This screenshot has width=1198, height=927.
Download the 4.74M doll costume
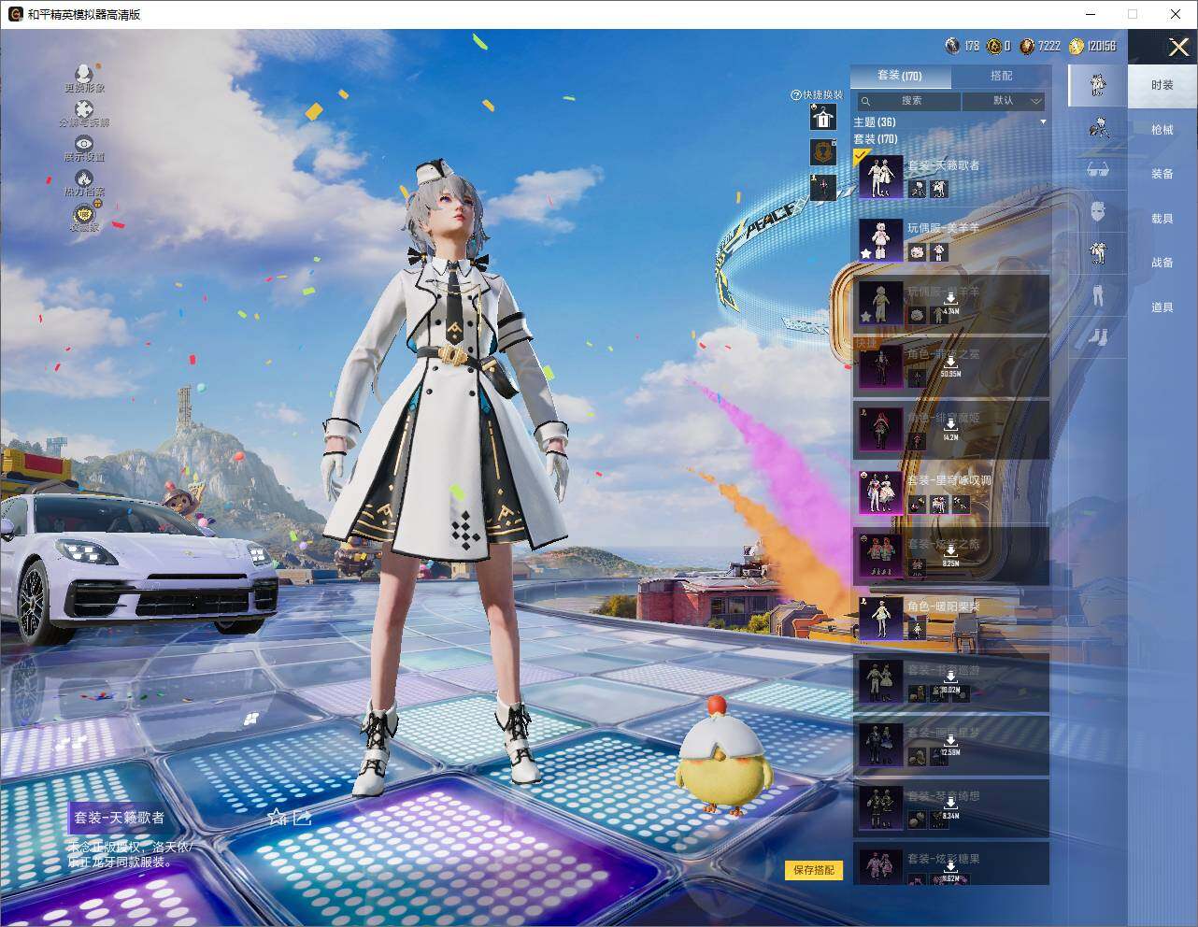(950, 303)
